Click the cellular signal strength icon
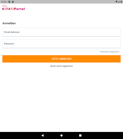The width and height of the screenshot is (123, 139). click(x=119, y=2)
